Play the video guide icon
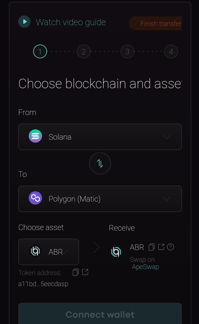The width and height of the screenshot is (199, 324). coord(24,22)
